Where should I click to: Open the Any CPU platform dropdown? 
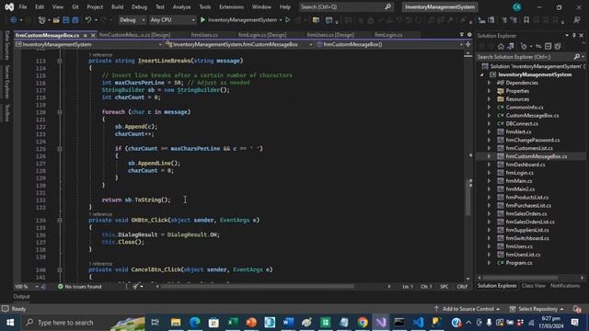point(172,20)
